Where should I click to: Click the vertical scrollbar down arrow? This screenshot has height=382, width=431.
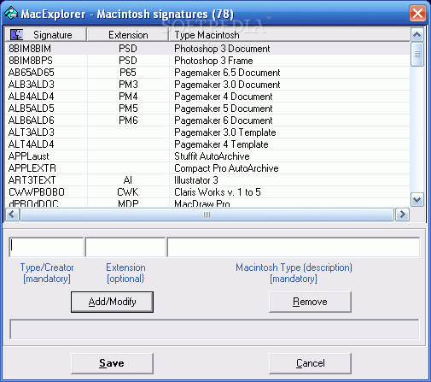(417, 200)
